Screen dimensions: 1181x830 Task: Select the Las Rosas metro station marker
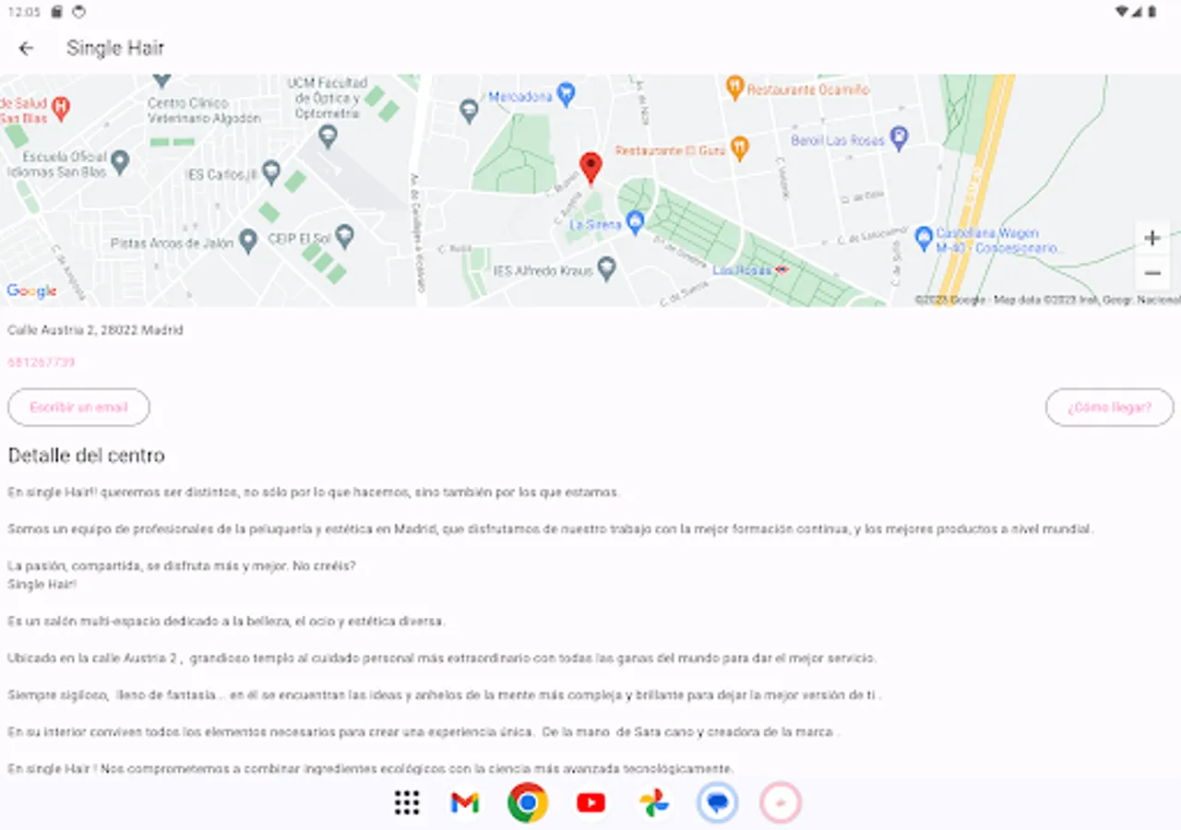tap(781, 269)
